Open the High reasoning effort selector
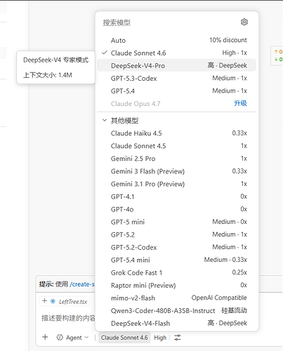283x351 pixels. click(160, 338)
